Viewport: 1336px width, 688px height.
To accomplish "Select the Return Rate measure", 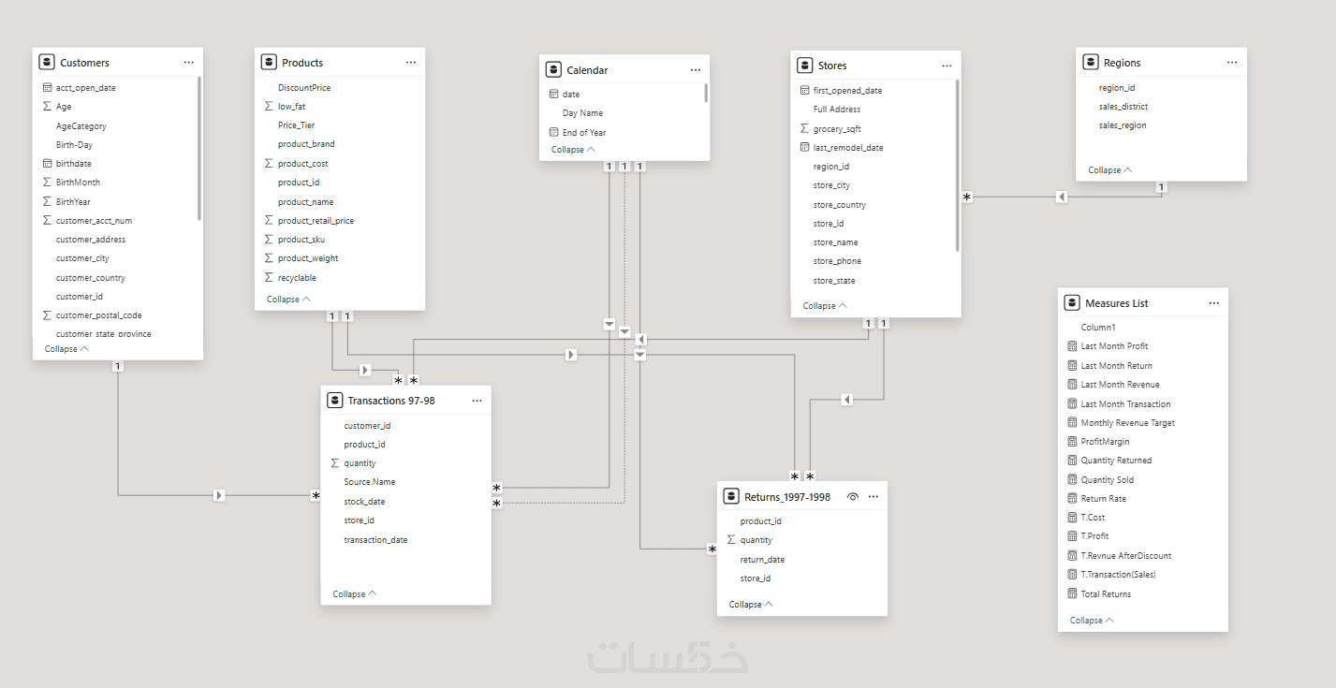I will [1103, 499].
